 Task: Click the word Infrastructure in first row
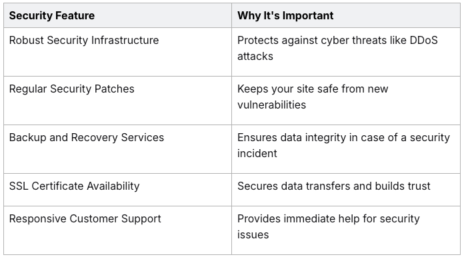[125, 40]
